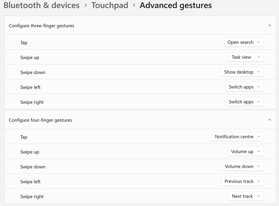Collapse the three-finger gestures section chevron
Viewport: 279px width, 206px height.
(270, 25)
